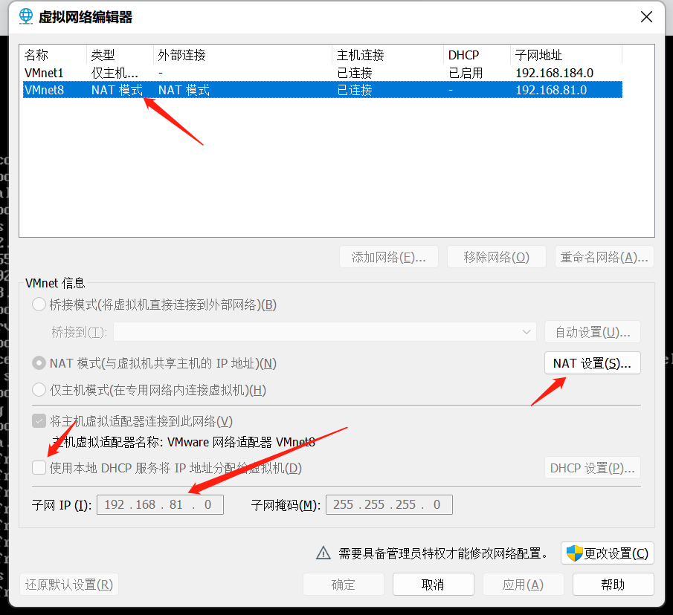Image resolution: width=673 pixels, height=615 pixels.
Task: Click the 取消 button
Action: coord(433,585)
